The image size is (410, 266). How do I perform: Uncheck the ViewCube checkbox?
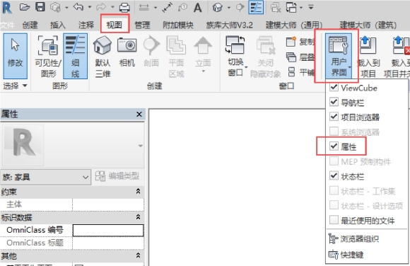(x=334, y=87)
